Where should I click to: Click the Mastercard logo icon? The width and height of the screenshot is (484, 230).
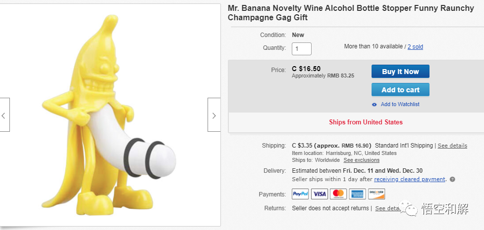tap(338, 194)
